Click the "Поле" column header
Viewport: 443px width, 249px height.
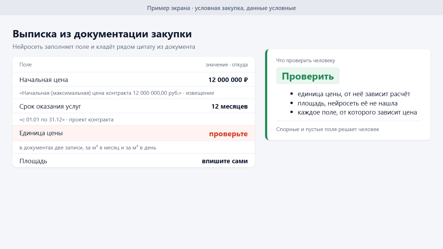coord(26,65)
